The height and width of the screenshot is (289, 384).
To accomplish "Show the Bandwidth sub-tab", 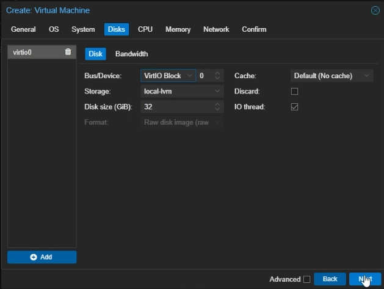I will [x=131, y=54].
